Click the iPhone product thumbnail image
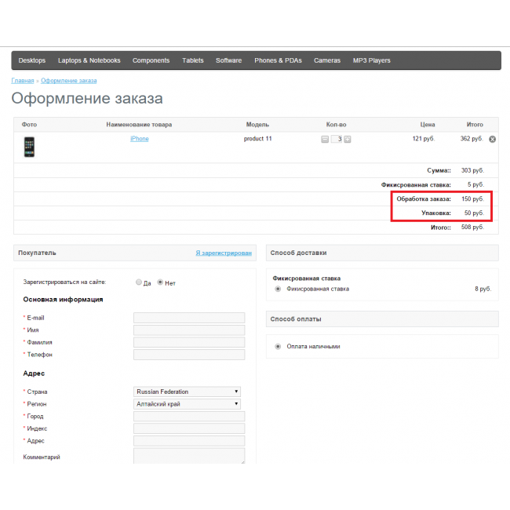This screenshot has height=510, width=510. coord(29,146)
